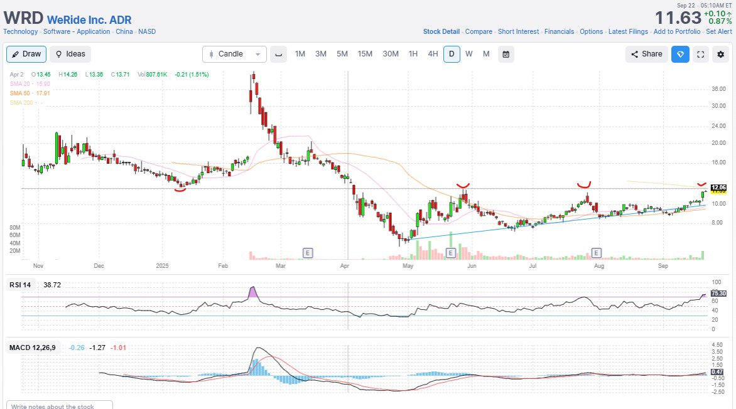Open the Short Interest link
The image size is (736, 409).
(518, 31)
